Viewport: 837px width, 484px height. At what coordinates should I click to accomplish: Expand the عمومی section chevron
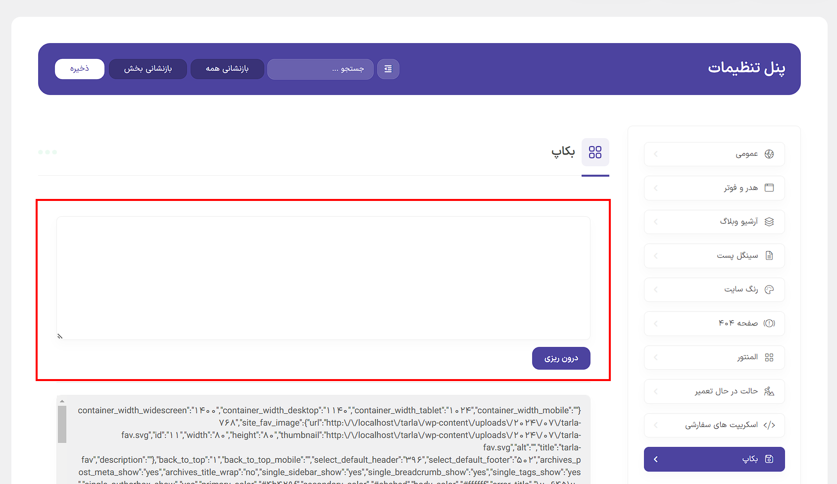pos(656,154)
